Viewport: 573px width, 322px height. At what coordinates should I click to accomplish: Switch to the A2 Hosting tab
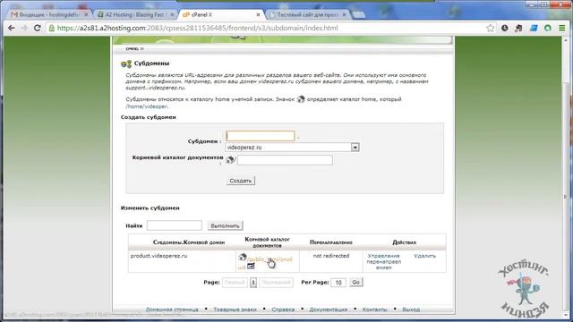(135, 14)
